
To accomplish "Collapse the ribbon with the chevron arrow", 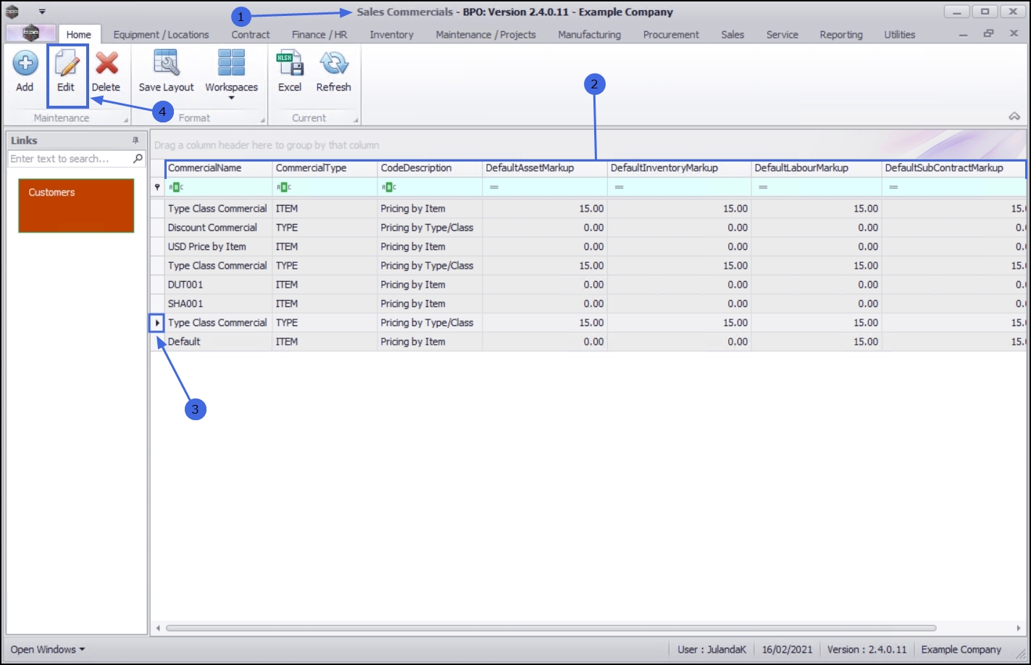I will [x=1014, y=117].
